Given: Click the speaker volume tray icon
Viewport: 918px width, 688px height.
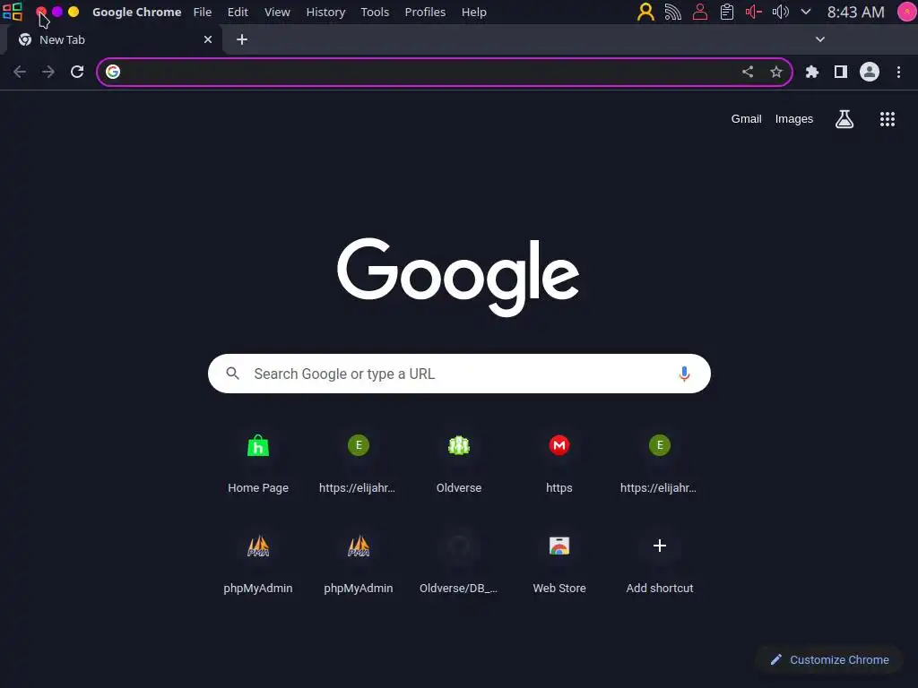Looking at the screenshot, I should tap(780, 12).
